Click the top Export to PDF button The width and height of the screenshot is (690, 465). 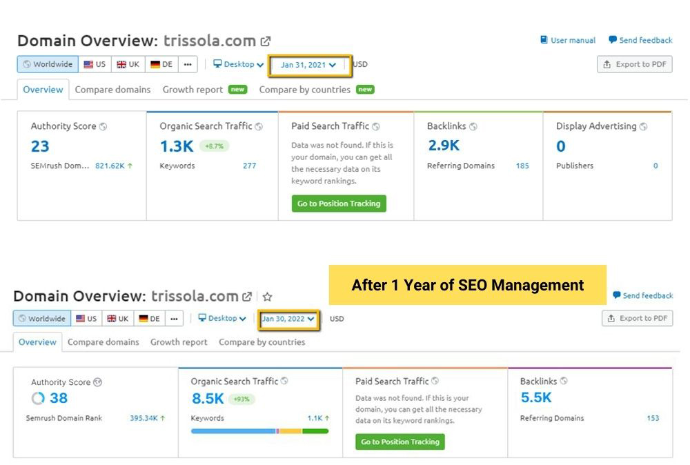[634, 64]
